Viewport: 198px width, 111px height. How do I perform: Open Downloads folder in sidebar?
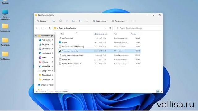[46, 80]
